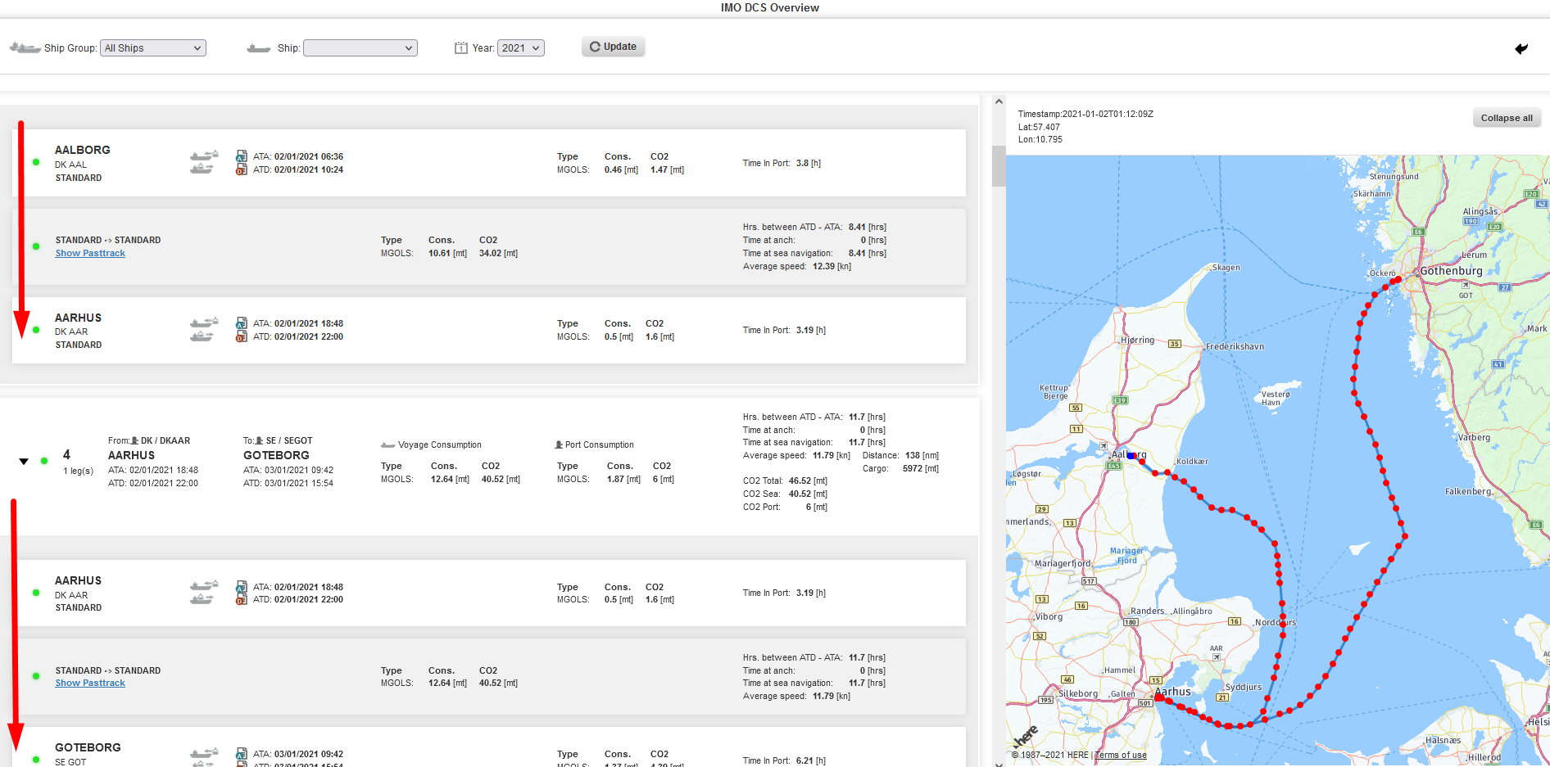Open the Terms of use link on map

[x=1121, y=755]
